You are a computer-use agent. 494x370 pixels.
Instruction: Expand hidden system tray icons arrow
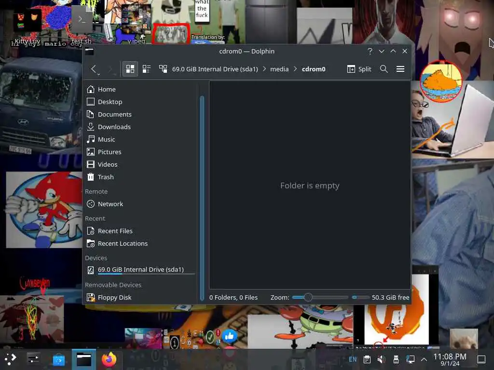click(424, 359)
